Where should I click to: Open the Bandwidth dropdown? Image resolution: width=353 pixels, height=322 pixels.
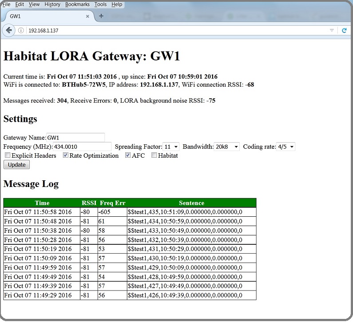[x=226, y=147]
